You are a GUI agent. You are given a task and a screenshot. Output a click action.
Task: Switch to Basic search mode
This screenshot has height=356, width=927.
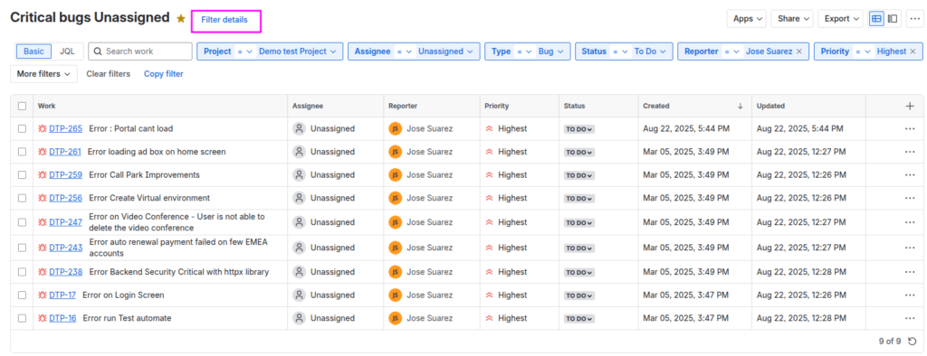click(x=33, y=52)
